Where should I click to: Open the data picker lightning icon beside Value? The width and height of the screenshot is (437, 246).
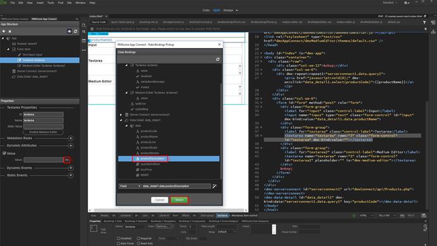point(67,160)
